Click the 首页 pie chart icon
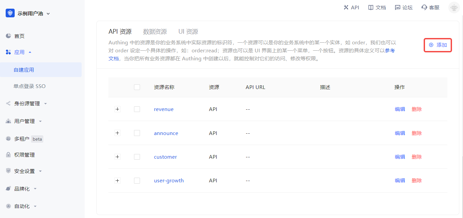This screenshot has width=463, height=218. click(x=9, y=36)
